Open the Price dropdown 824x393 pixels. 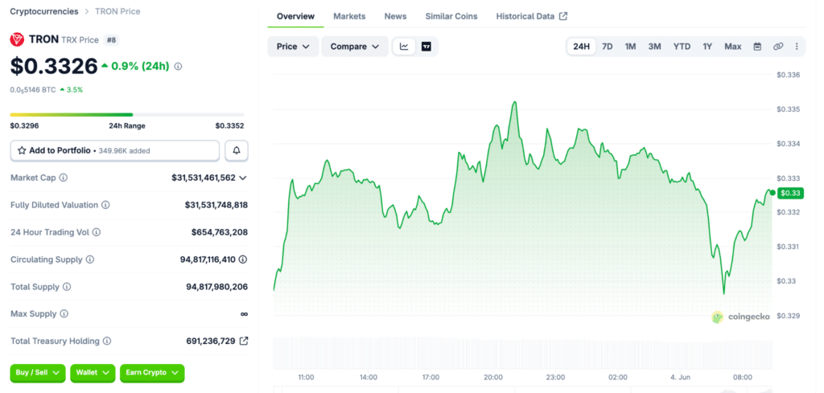tap(293, 47)
